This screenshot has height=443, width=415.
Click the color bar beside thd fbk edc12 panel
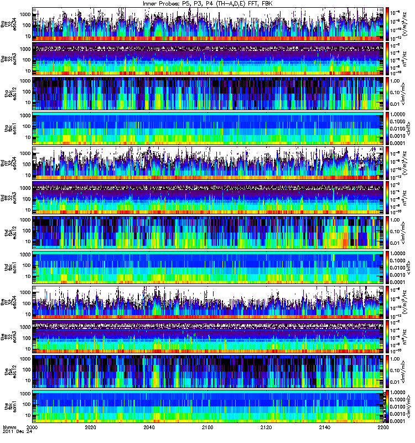[387, 233]
